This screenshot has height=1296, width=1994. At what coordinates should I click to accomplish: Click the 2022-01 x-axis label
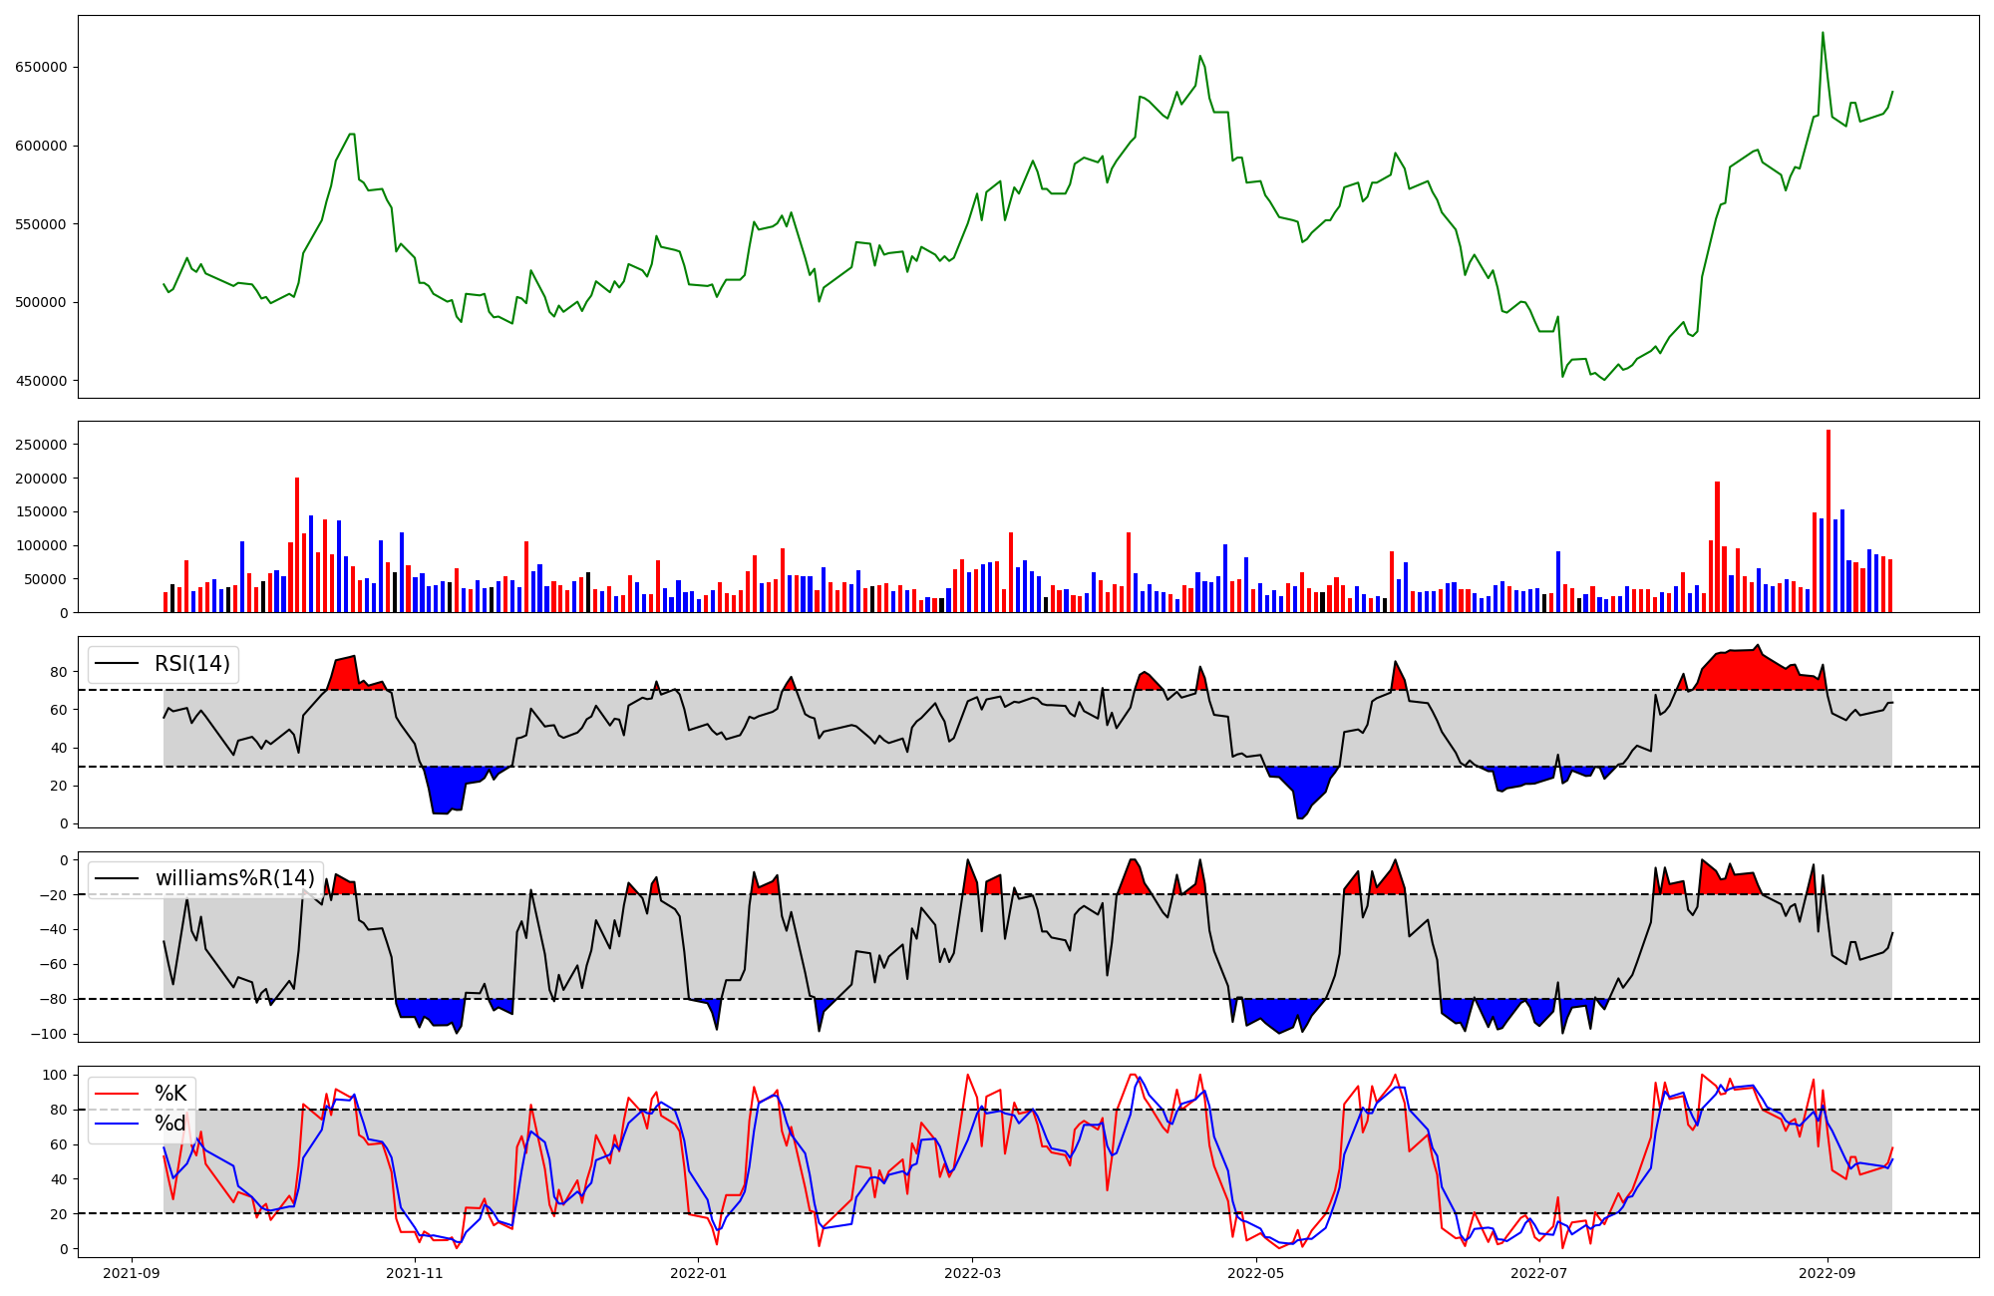coord(698,1273)
